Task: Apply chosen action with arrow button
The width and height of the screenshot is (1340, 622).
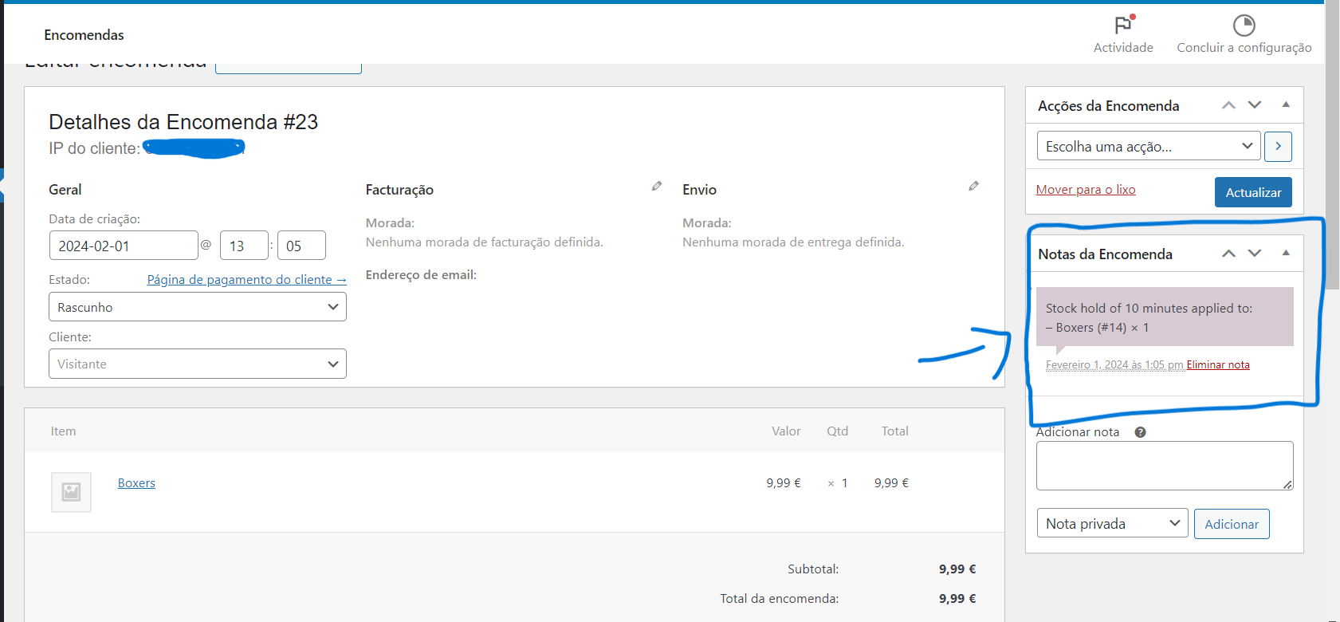Action: (1278, 146)
